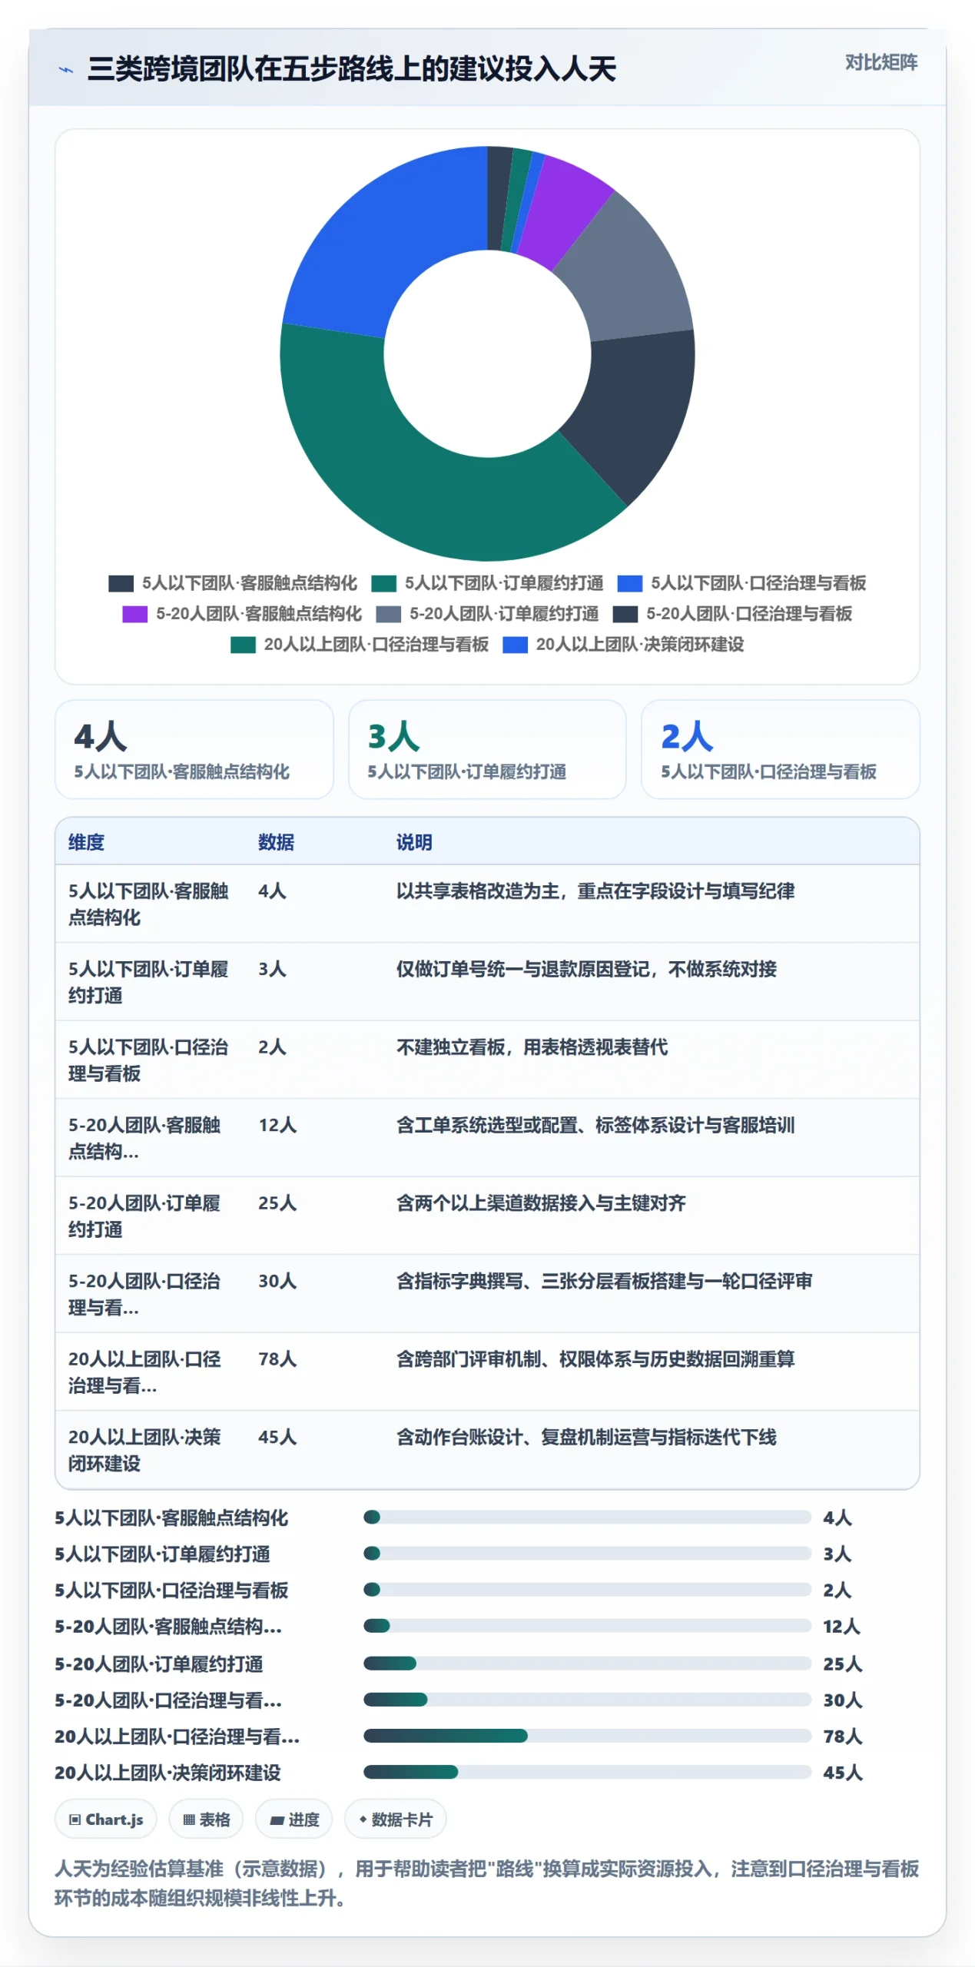Open the 3人 data card

click(x=487, y=749)
